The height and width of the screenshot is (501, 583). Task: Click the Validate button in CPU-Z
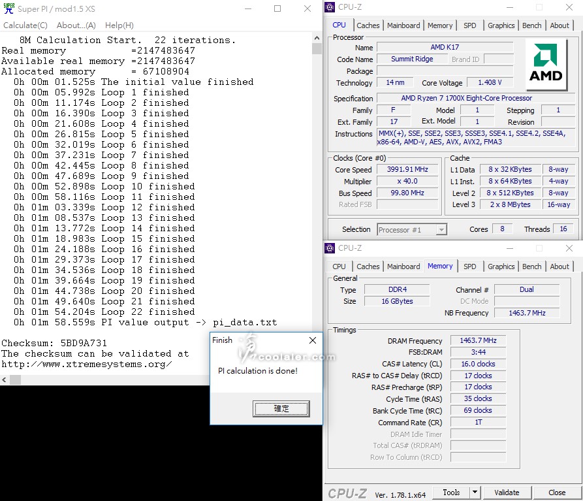[507, 492]
